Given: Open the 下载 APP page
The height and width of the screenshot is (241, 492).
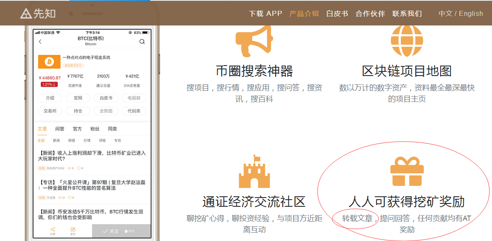Looking at the screenshot, I should click(x=265, y=13).
